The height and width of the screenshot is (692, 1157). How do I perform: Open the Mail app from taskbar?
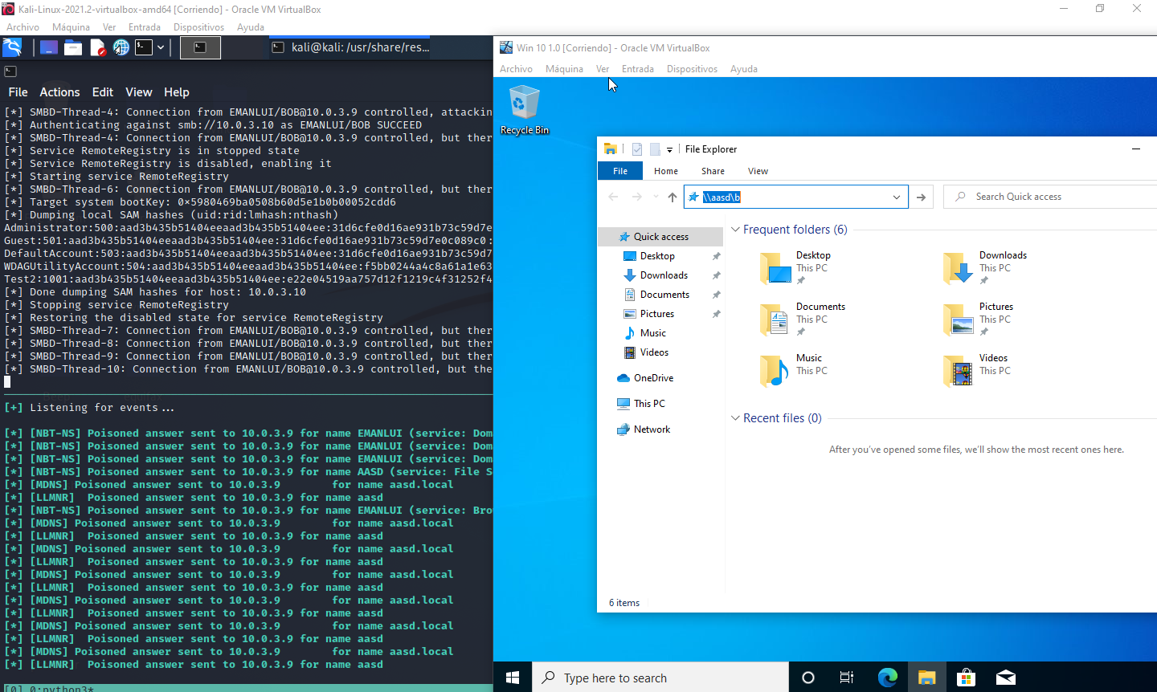[x=1005, y=678]
